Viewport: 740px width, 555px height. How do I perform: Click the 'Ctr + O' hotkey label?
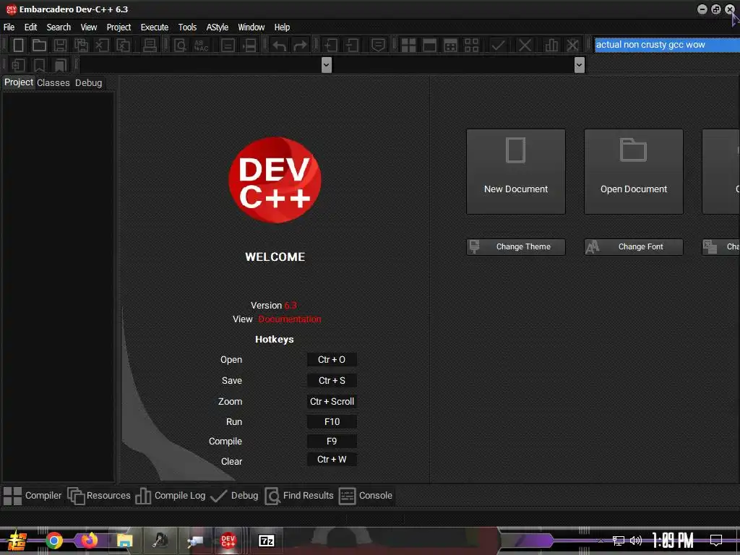coord(331,360)
